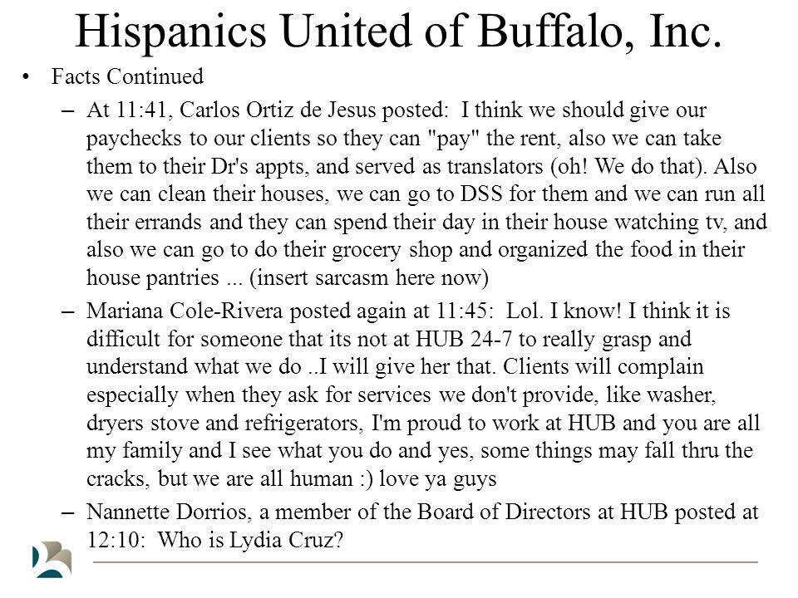Click the smiley emoticon before love
The height and width of the screenshot is (598, 798).
(367, 480)
